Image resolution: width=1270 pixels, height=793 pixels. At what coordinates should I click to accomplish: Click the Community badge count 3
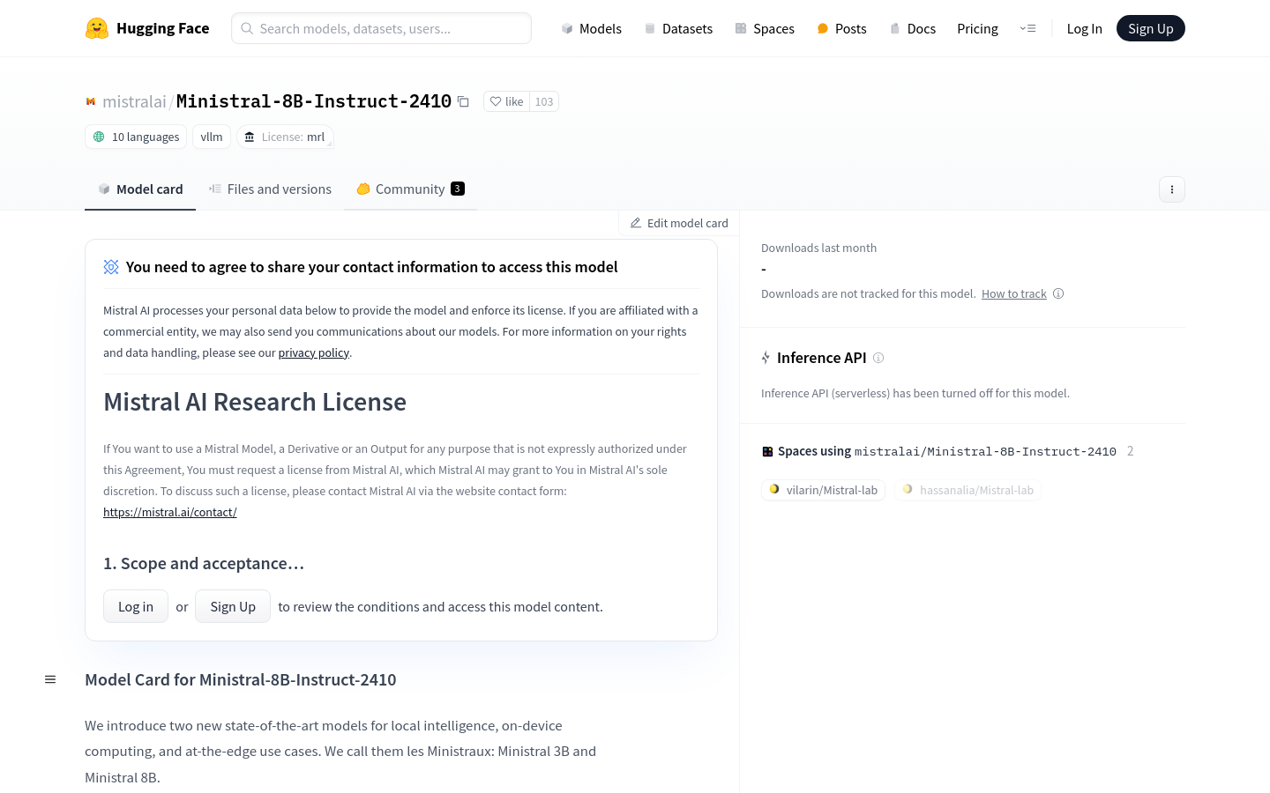tap(458, 189)
